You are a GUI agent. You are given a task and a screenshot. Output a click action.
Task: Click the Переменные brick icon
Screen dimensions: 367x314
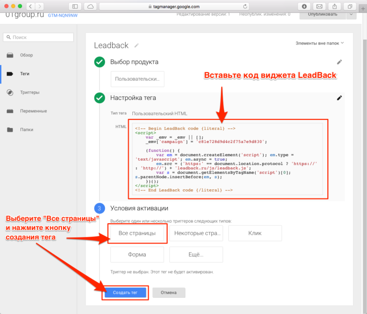click(10, 111)
